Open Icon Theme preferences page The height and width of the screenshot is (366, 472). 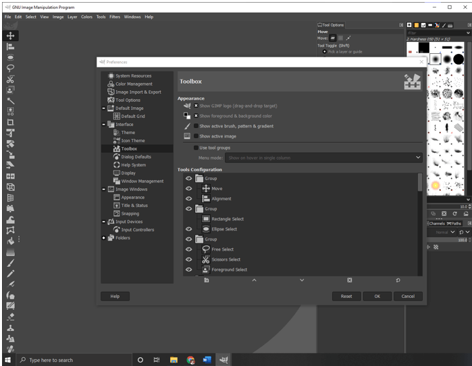coord(133,141)
